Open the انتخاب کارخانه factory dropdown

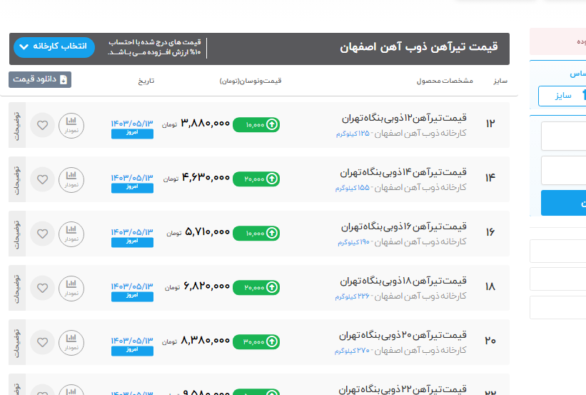54,46
